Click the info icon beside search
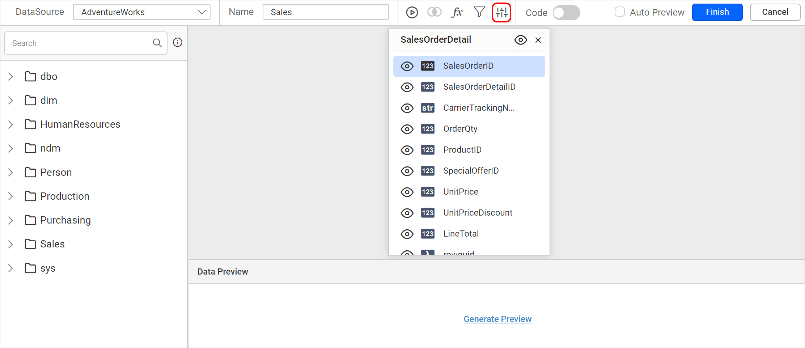Image resolution: width=805 pixels, height=348 pixels. click(178, 42)
